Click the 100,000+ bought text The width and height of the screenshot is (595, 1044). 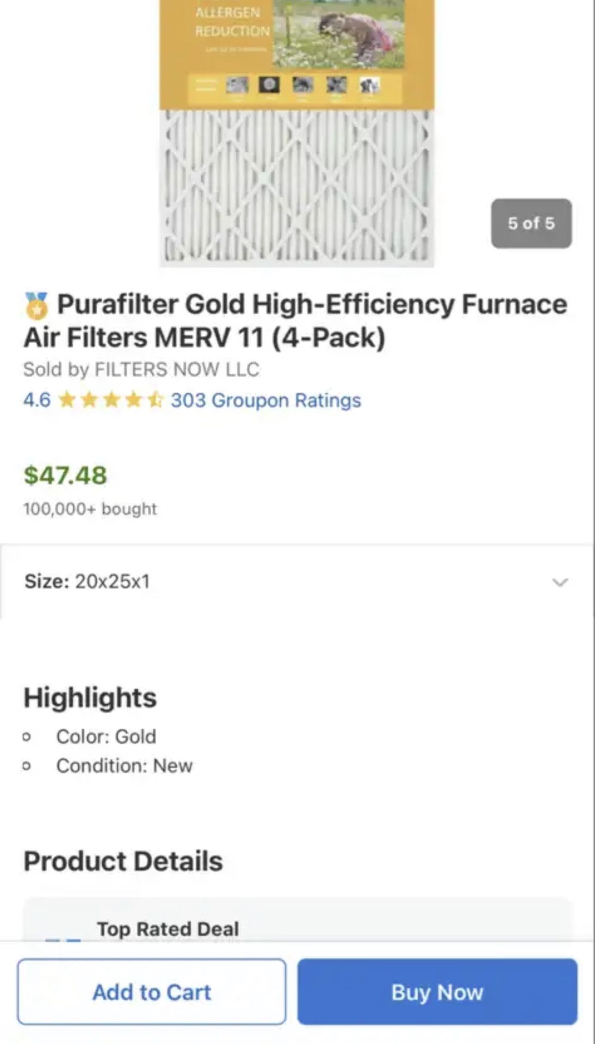coord(90,509)
